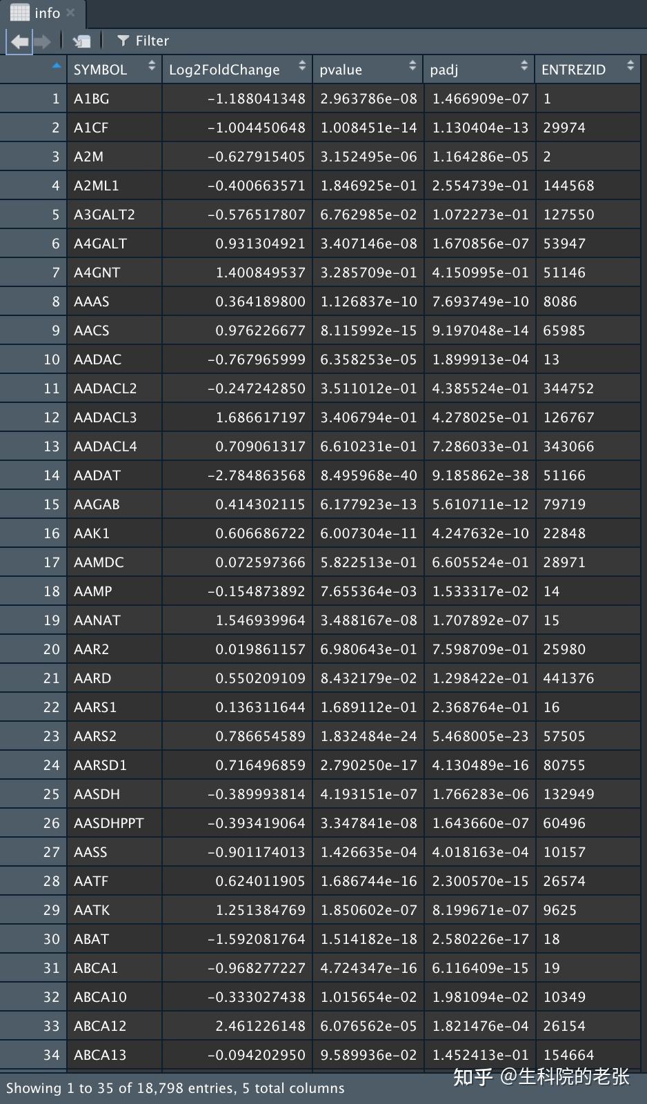Viewport: 647px width, 1104px height.
Task: Sort by the padj column arrows
Action: point(524,67)
